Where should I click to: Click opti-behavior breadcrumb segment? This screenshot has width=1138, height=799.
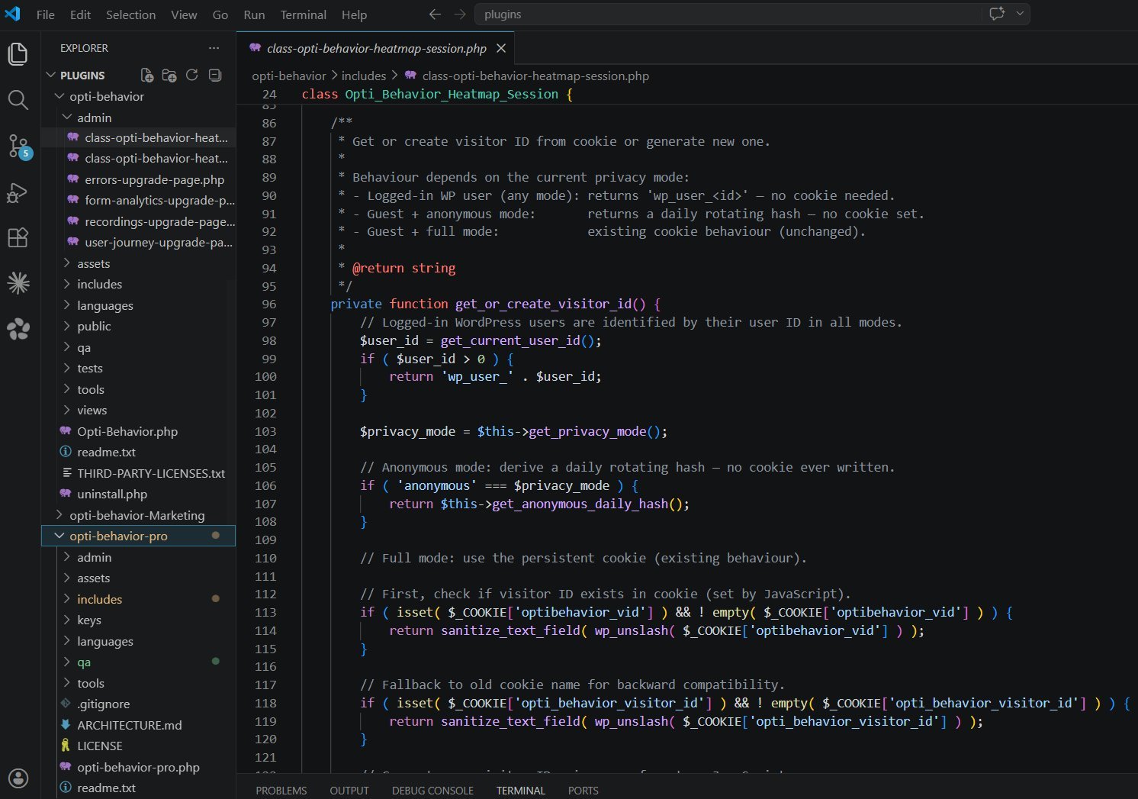point(289,76)
